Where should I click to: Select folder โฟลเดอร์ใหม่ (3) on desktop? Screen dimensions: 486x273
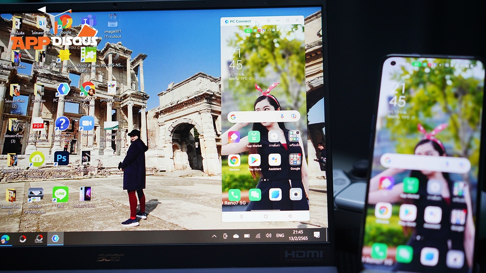(x=13, y=131)
